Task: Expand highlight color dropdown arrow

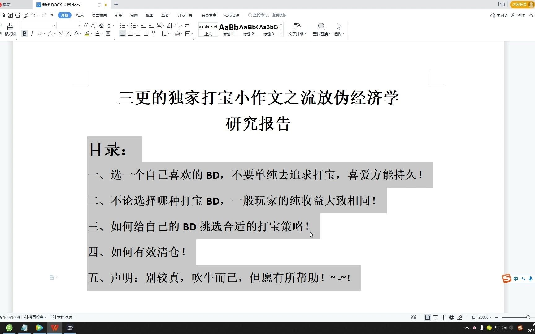Action: [x=91, y=34]
